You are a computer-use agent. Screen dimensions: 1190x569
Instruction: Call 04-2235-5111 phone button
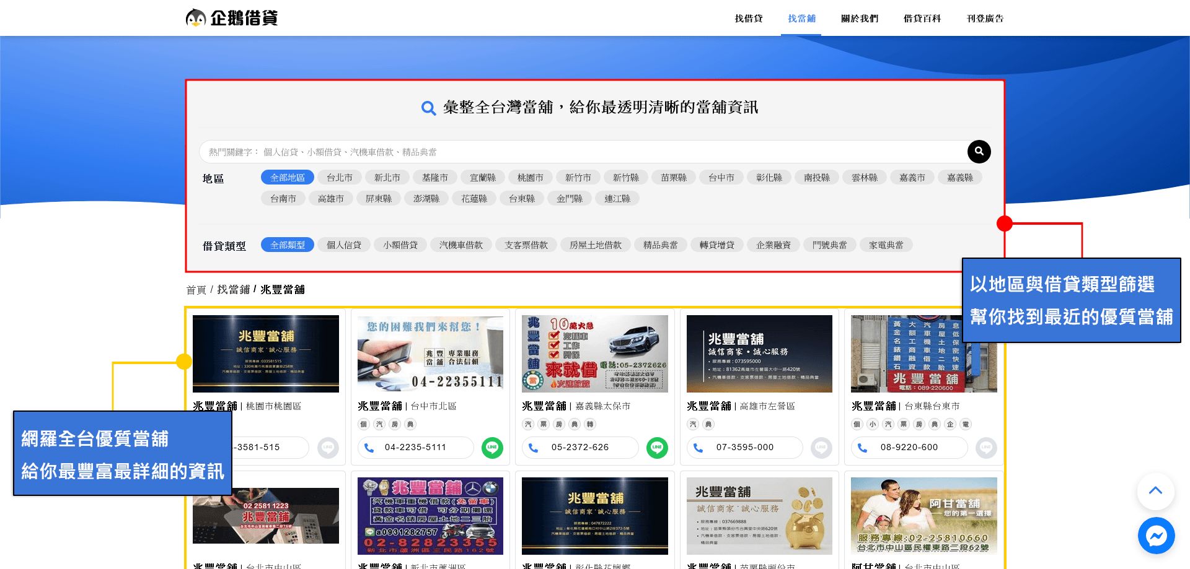[416, 448]
